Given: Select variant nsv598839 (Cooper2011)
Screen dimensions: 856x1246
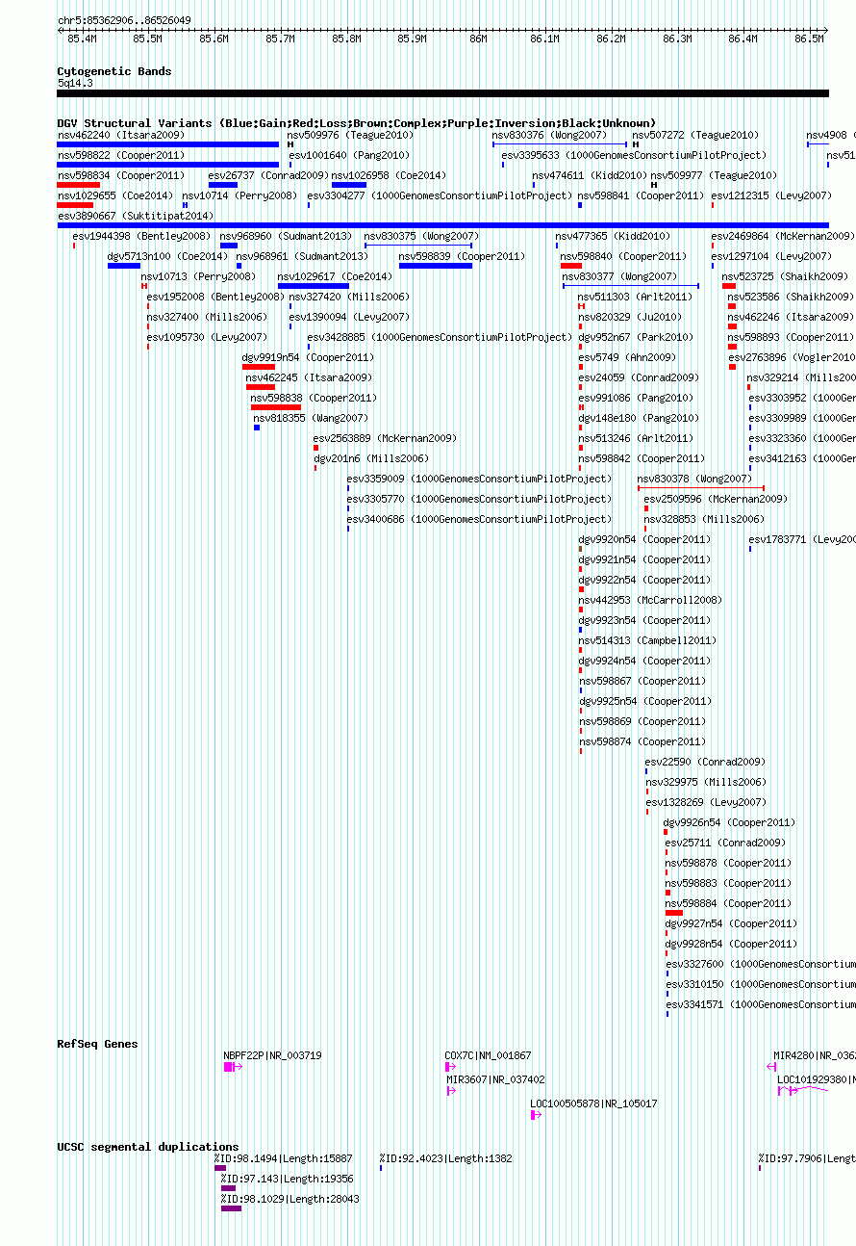Looking at the screenshot, I should click(x=463, y=256).
